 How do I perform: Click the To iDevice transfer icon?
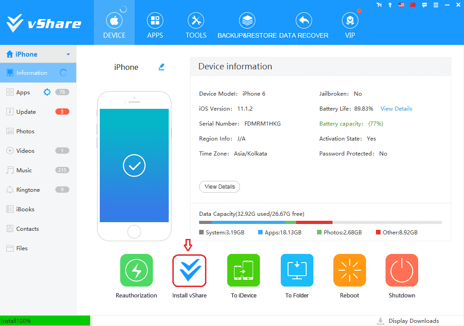pyautogui.click(x=244, y=270)
